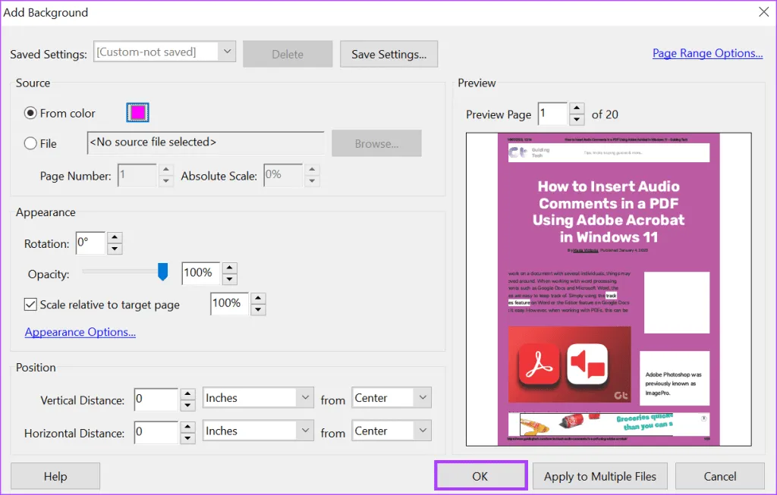Increase Preview Page number with up arrow

pyautogui.click(x=577, y=108)
